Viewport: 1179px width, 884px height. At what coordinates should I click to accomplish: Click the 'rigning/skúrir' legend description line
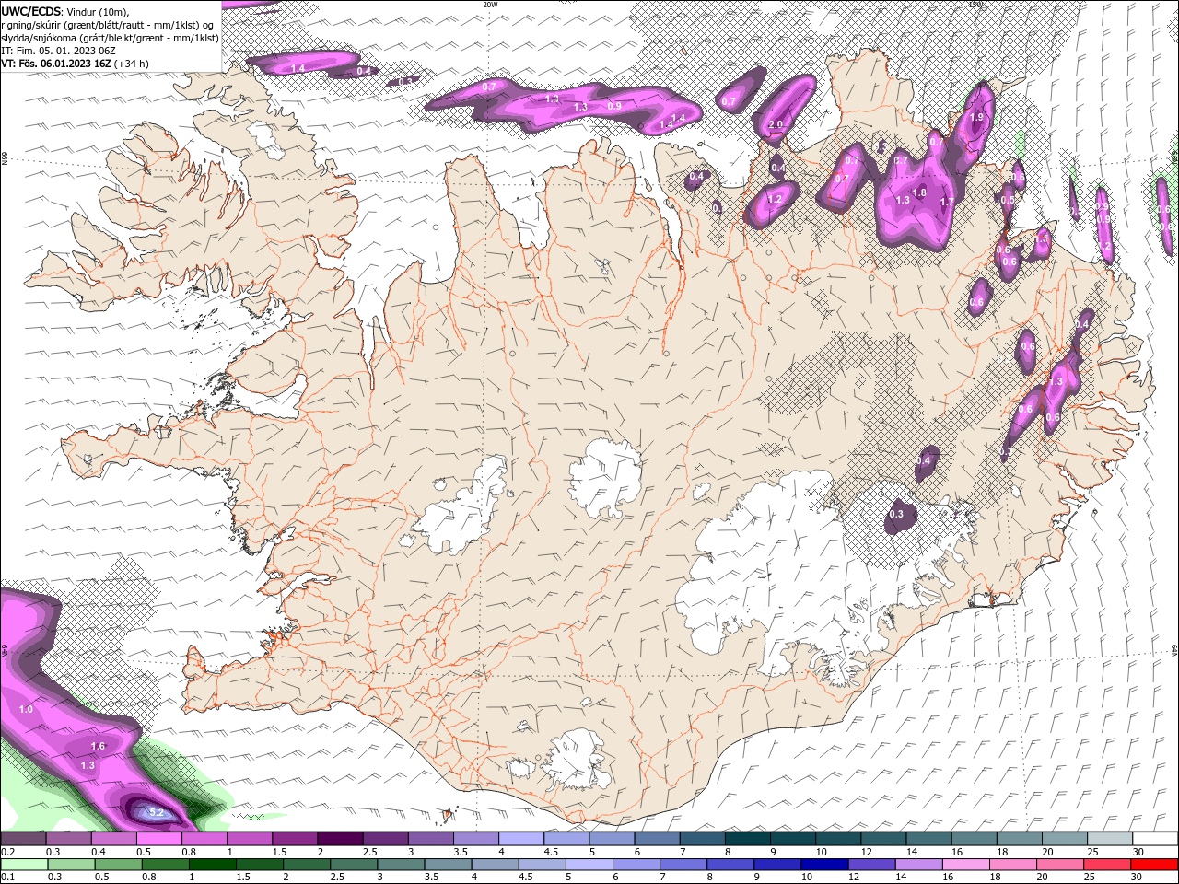point(108,24)
